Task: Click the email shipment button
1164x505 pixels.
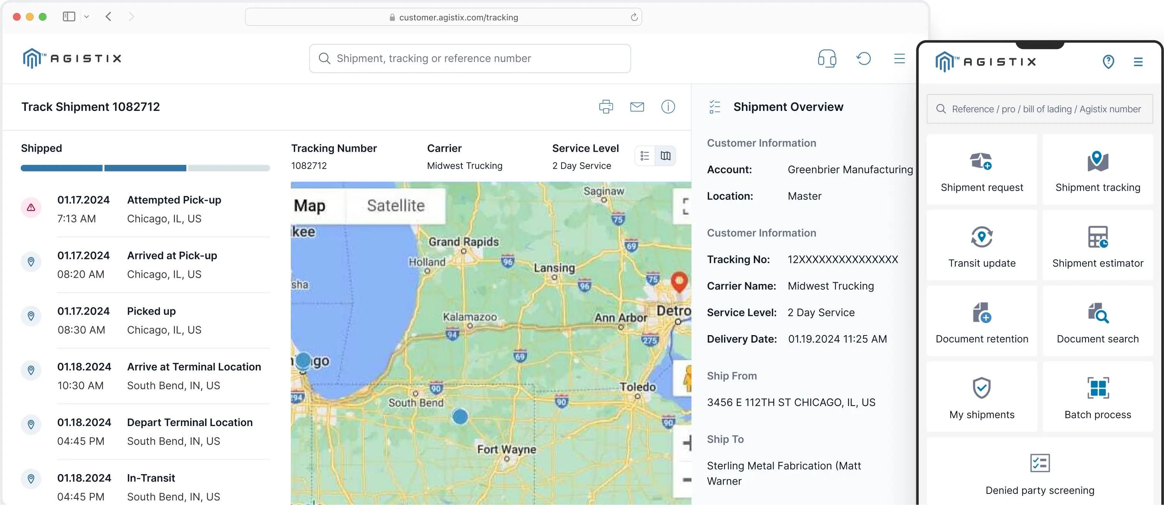Action: coord(637,106)
